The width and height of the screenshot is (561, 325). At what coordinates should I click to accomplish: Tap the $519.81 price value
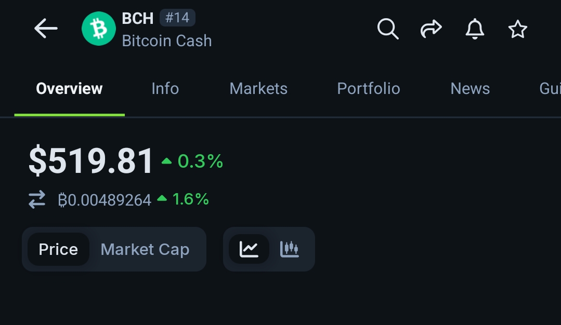click(91, 161)
